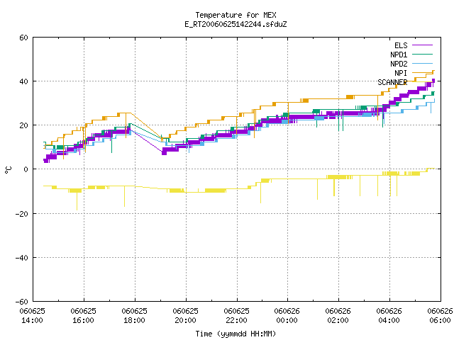Click the y-axis label -60
Viewport: 454px width, 340px height.
(x=22, y=302)
